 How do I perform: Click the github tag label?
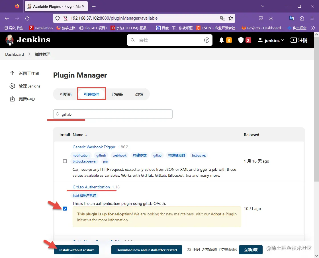coord(101,155)
